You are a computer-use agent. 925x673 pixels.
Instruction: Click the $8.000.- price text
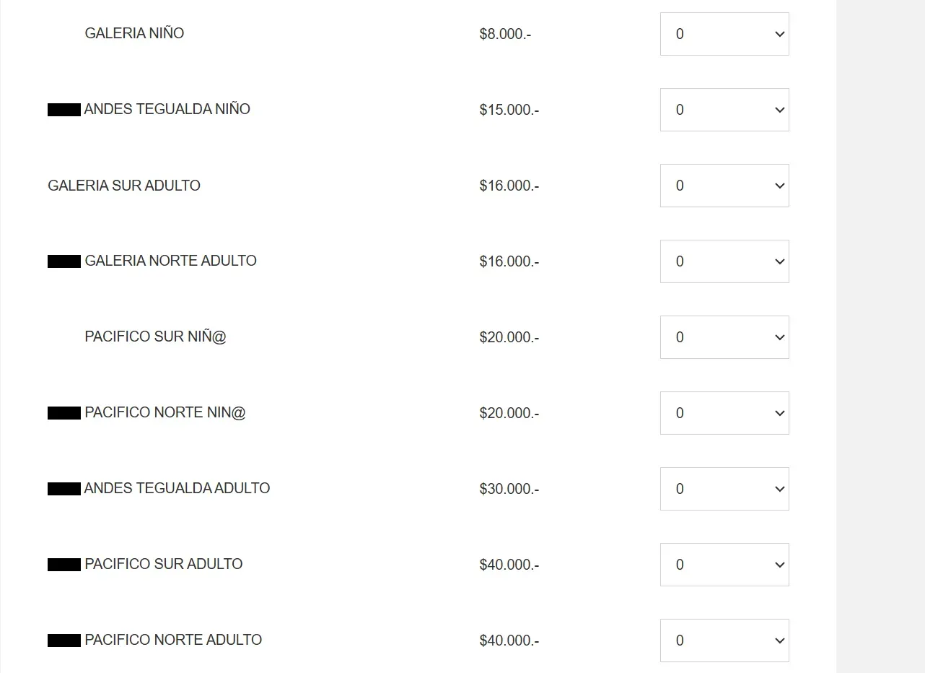click(x=505, y=34)
